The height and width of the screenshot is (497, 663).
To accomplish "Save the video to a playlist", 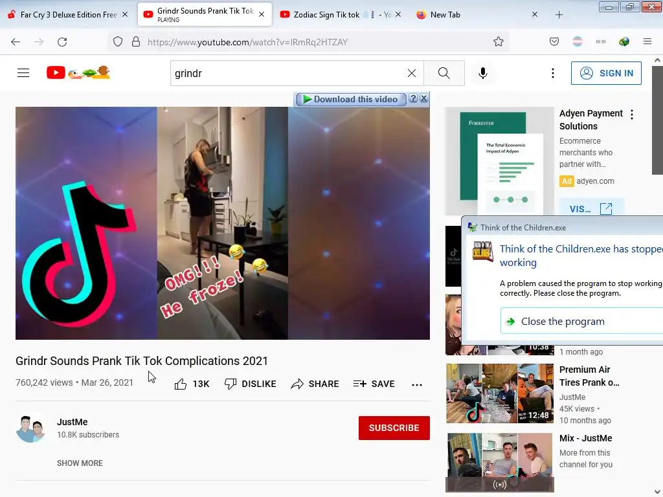I will coord(374,384).
